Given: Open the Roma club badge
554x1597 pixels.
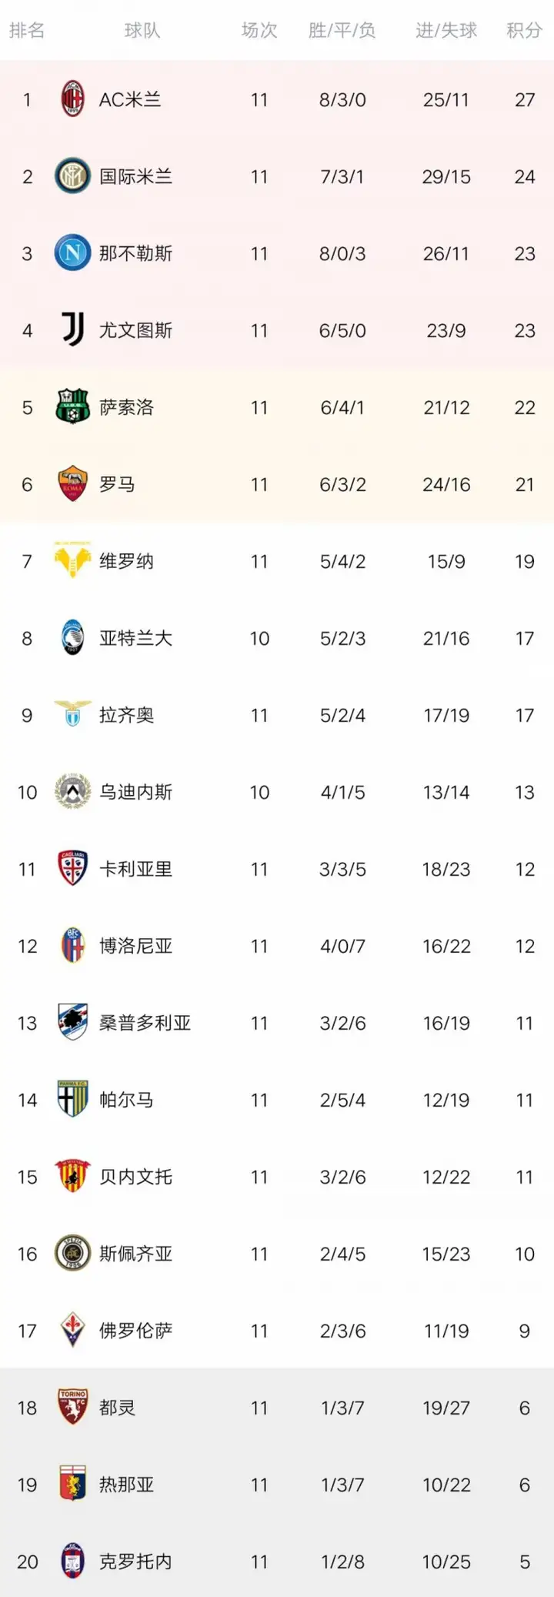Looking at the screenshot, I should tap(72, 484).
